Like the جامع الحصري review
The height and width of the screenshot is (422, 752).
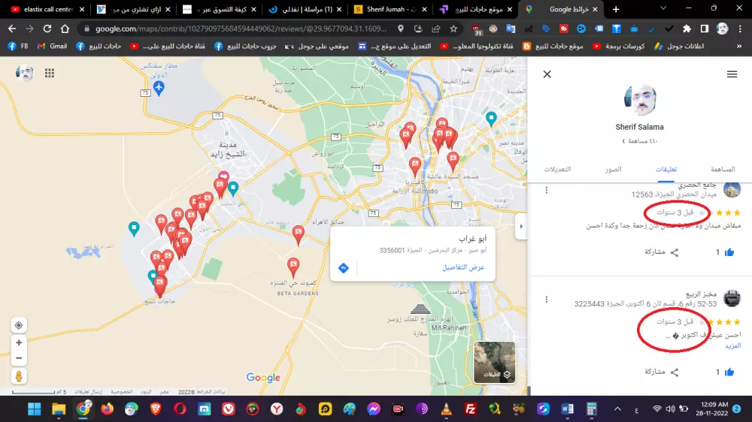(729, 252)
